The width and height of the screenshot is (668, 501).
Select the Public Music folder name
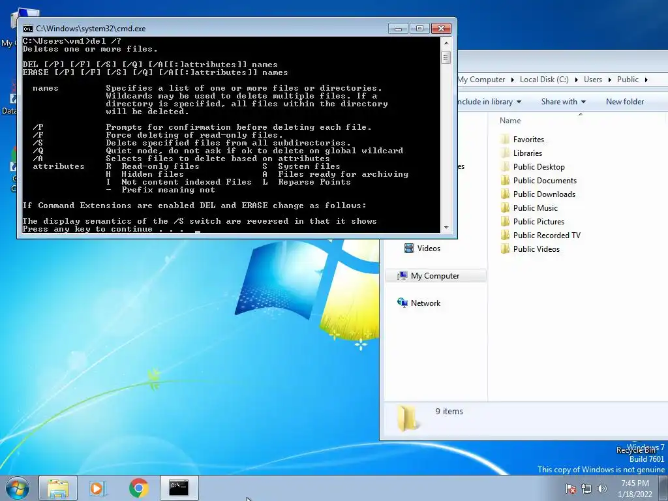(x=535, y=207)
